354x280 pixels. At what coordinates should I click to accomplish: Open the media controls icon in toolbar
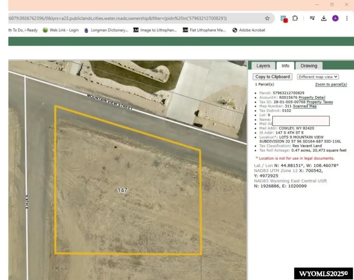312,18
